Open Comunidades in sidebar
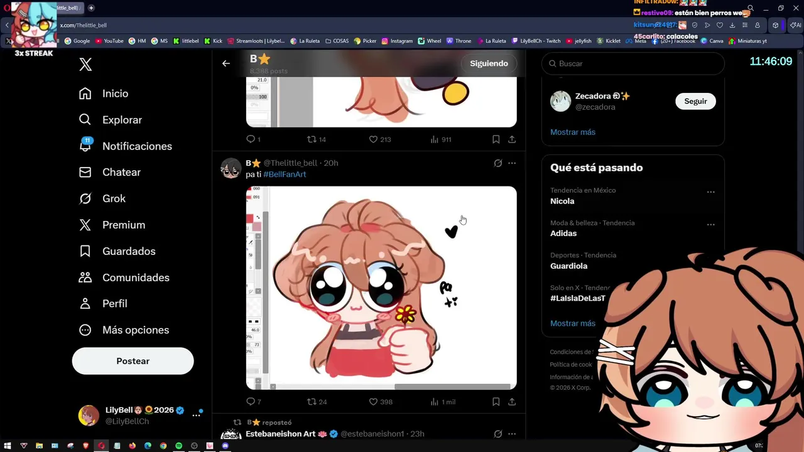The height and width of the screenshot is (452, 804). click(x=124, y=277)
